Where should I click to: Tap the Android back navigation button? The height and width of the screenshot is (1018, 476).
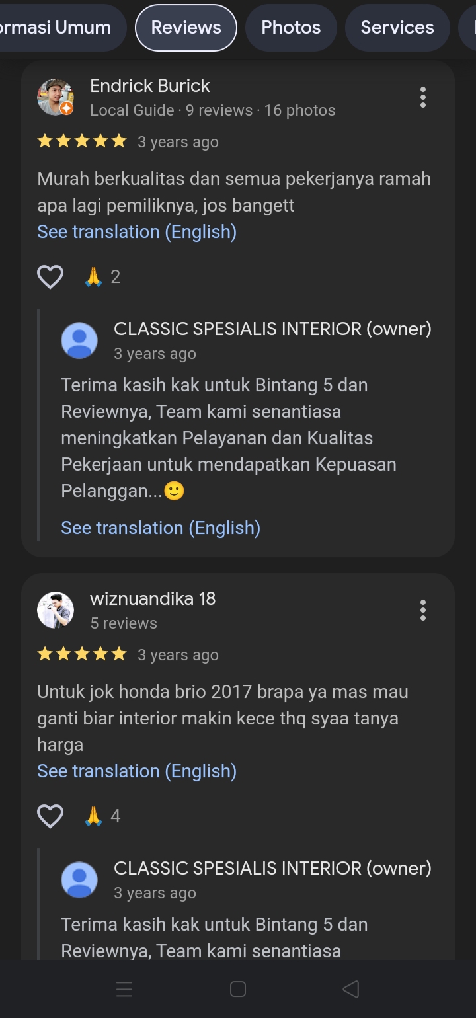click(351, 989)
